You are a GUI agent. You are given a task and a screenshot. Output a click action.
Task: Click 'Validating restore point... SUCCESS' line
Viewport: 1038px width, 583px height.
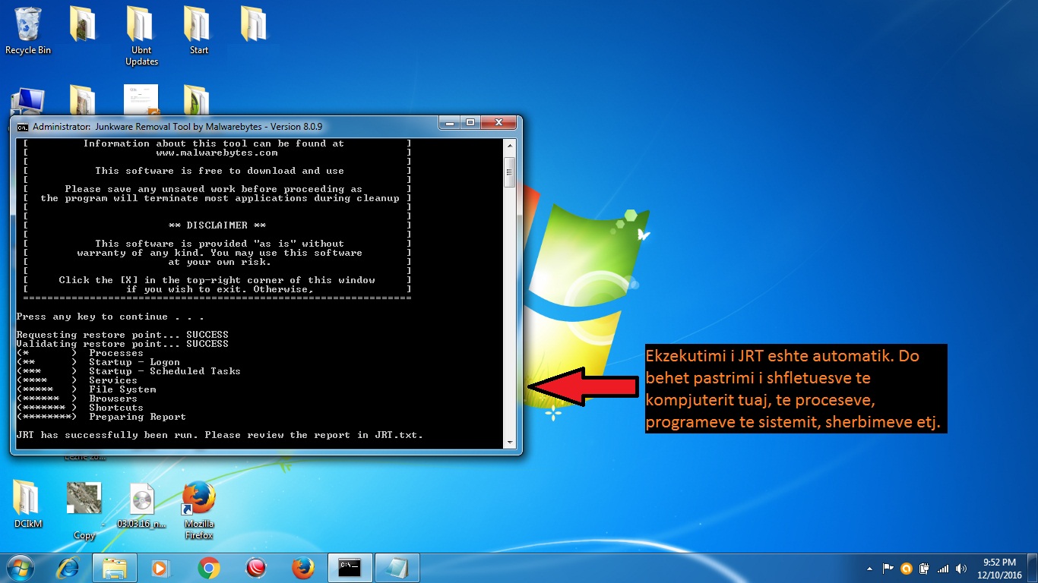pyautogui.click(x=122, y=344)
